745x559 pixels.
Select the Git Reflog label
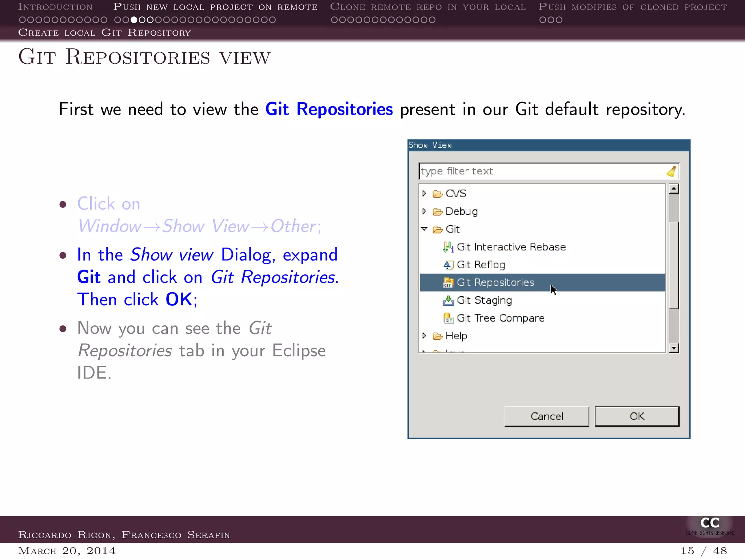pos(481,265)
